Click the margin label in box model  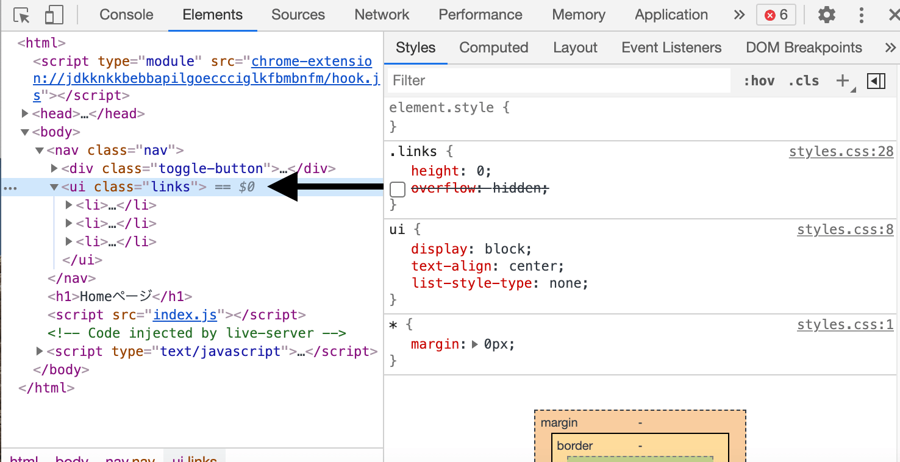click(559, 422)
